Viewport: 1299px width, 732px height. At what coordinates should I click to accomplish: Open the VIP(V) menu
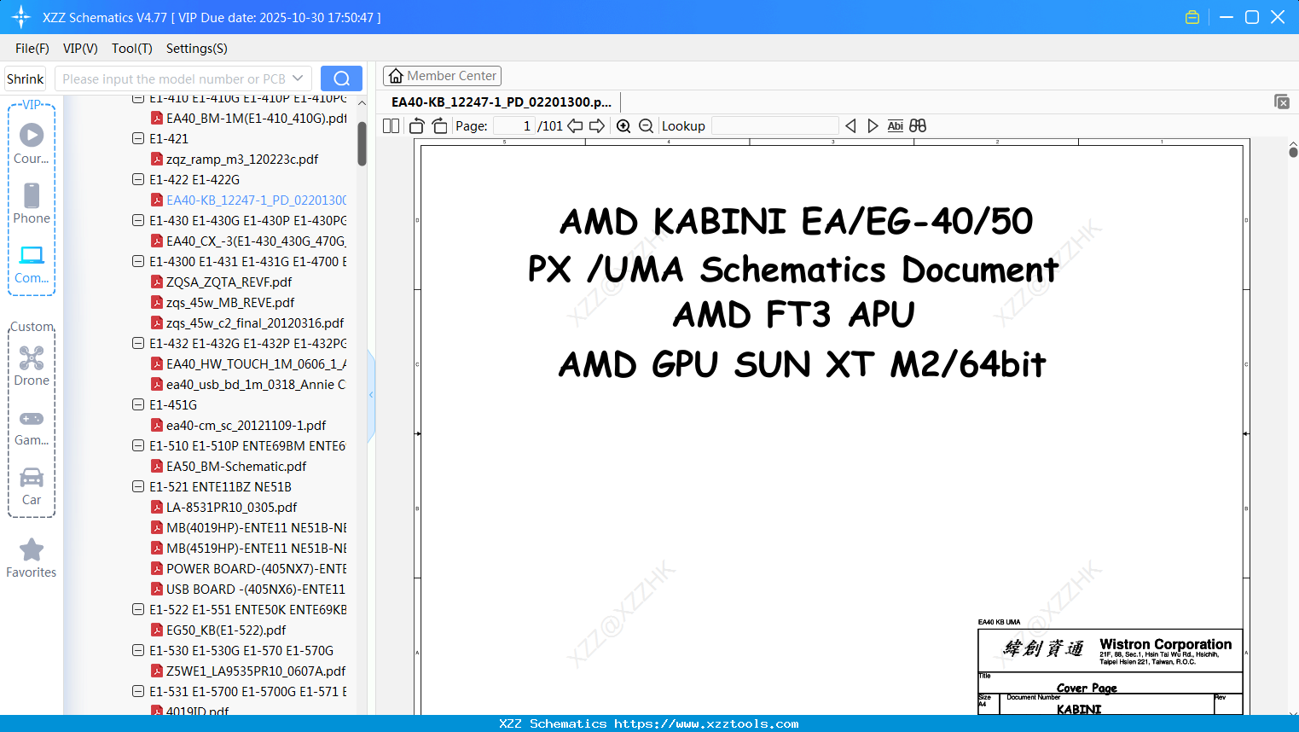click(80, 49)
